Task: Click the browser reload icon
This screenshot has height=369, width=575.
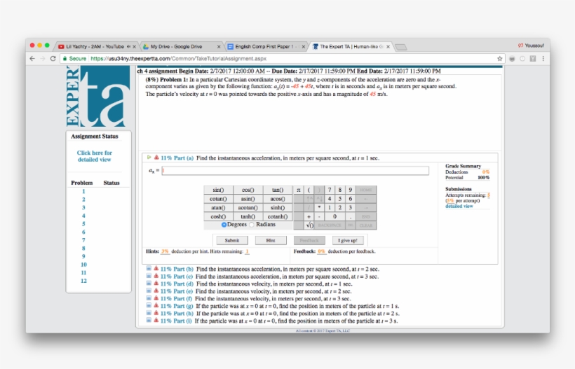Action: (53, 59)
